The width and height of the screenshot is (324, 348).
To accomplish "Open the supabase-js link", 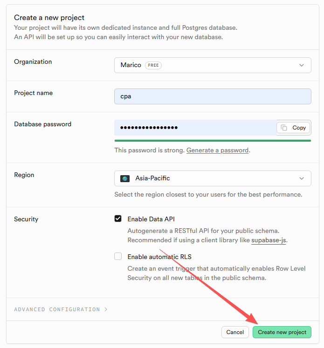I will 269,240.
